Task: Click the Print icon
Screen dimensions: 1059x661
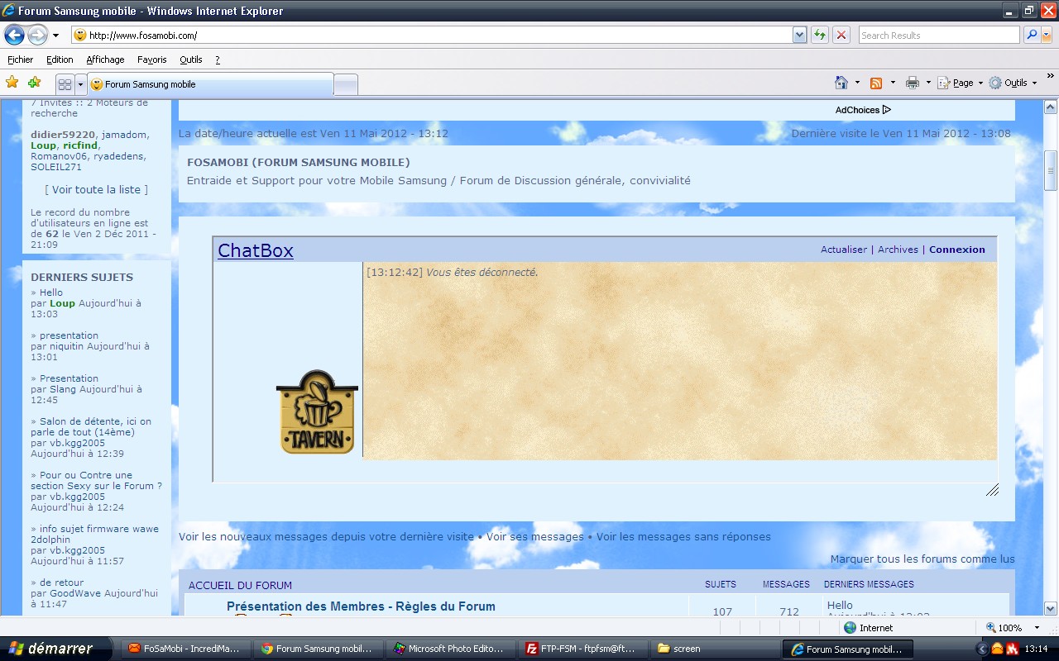Action: point(913,83)
